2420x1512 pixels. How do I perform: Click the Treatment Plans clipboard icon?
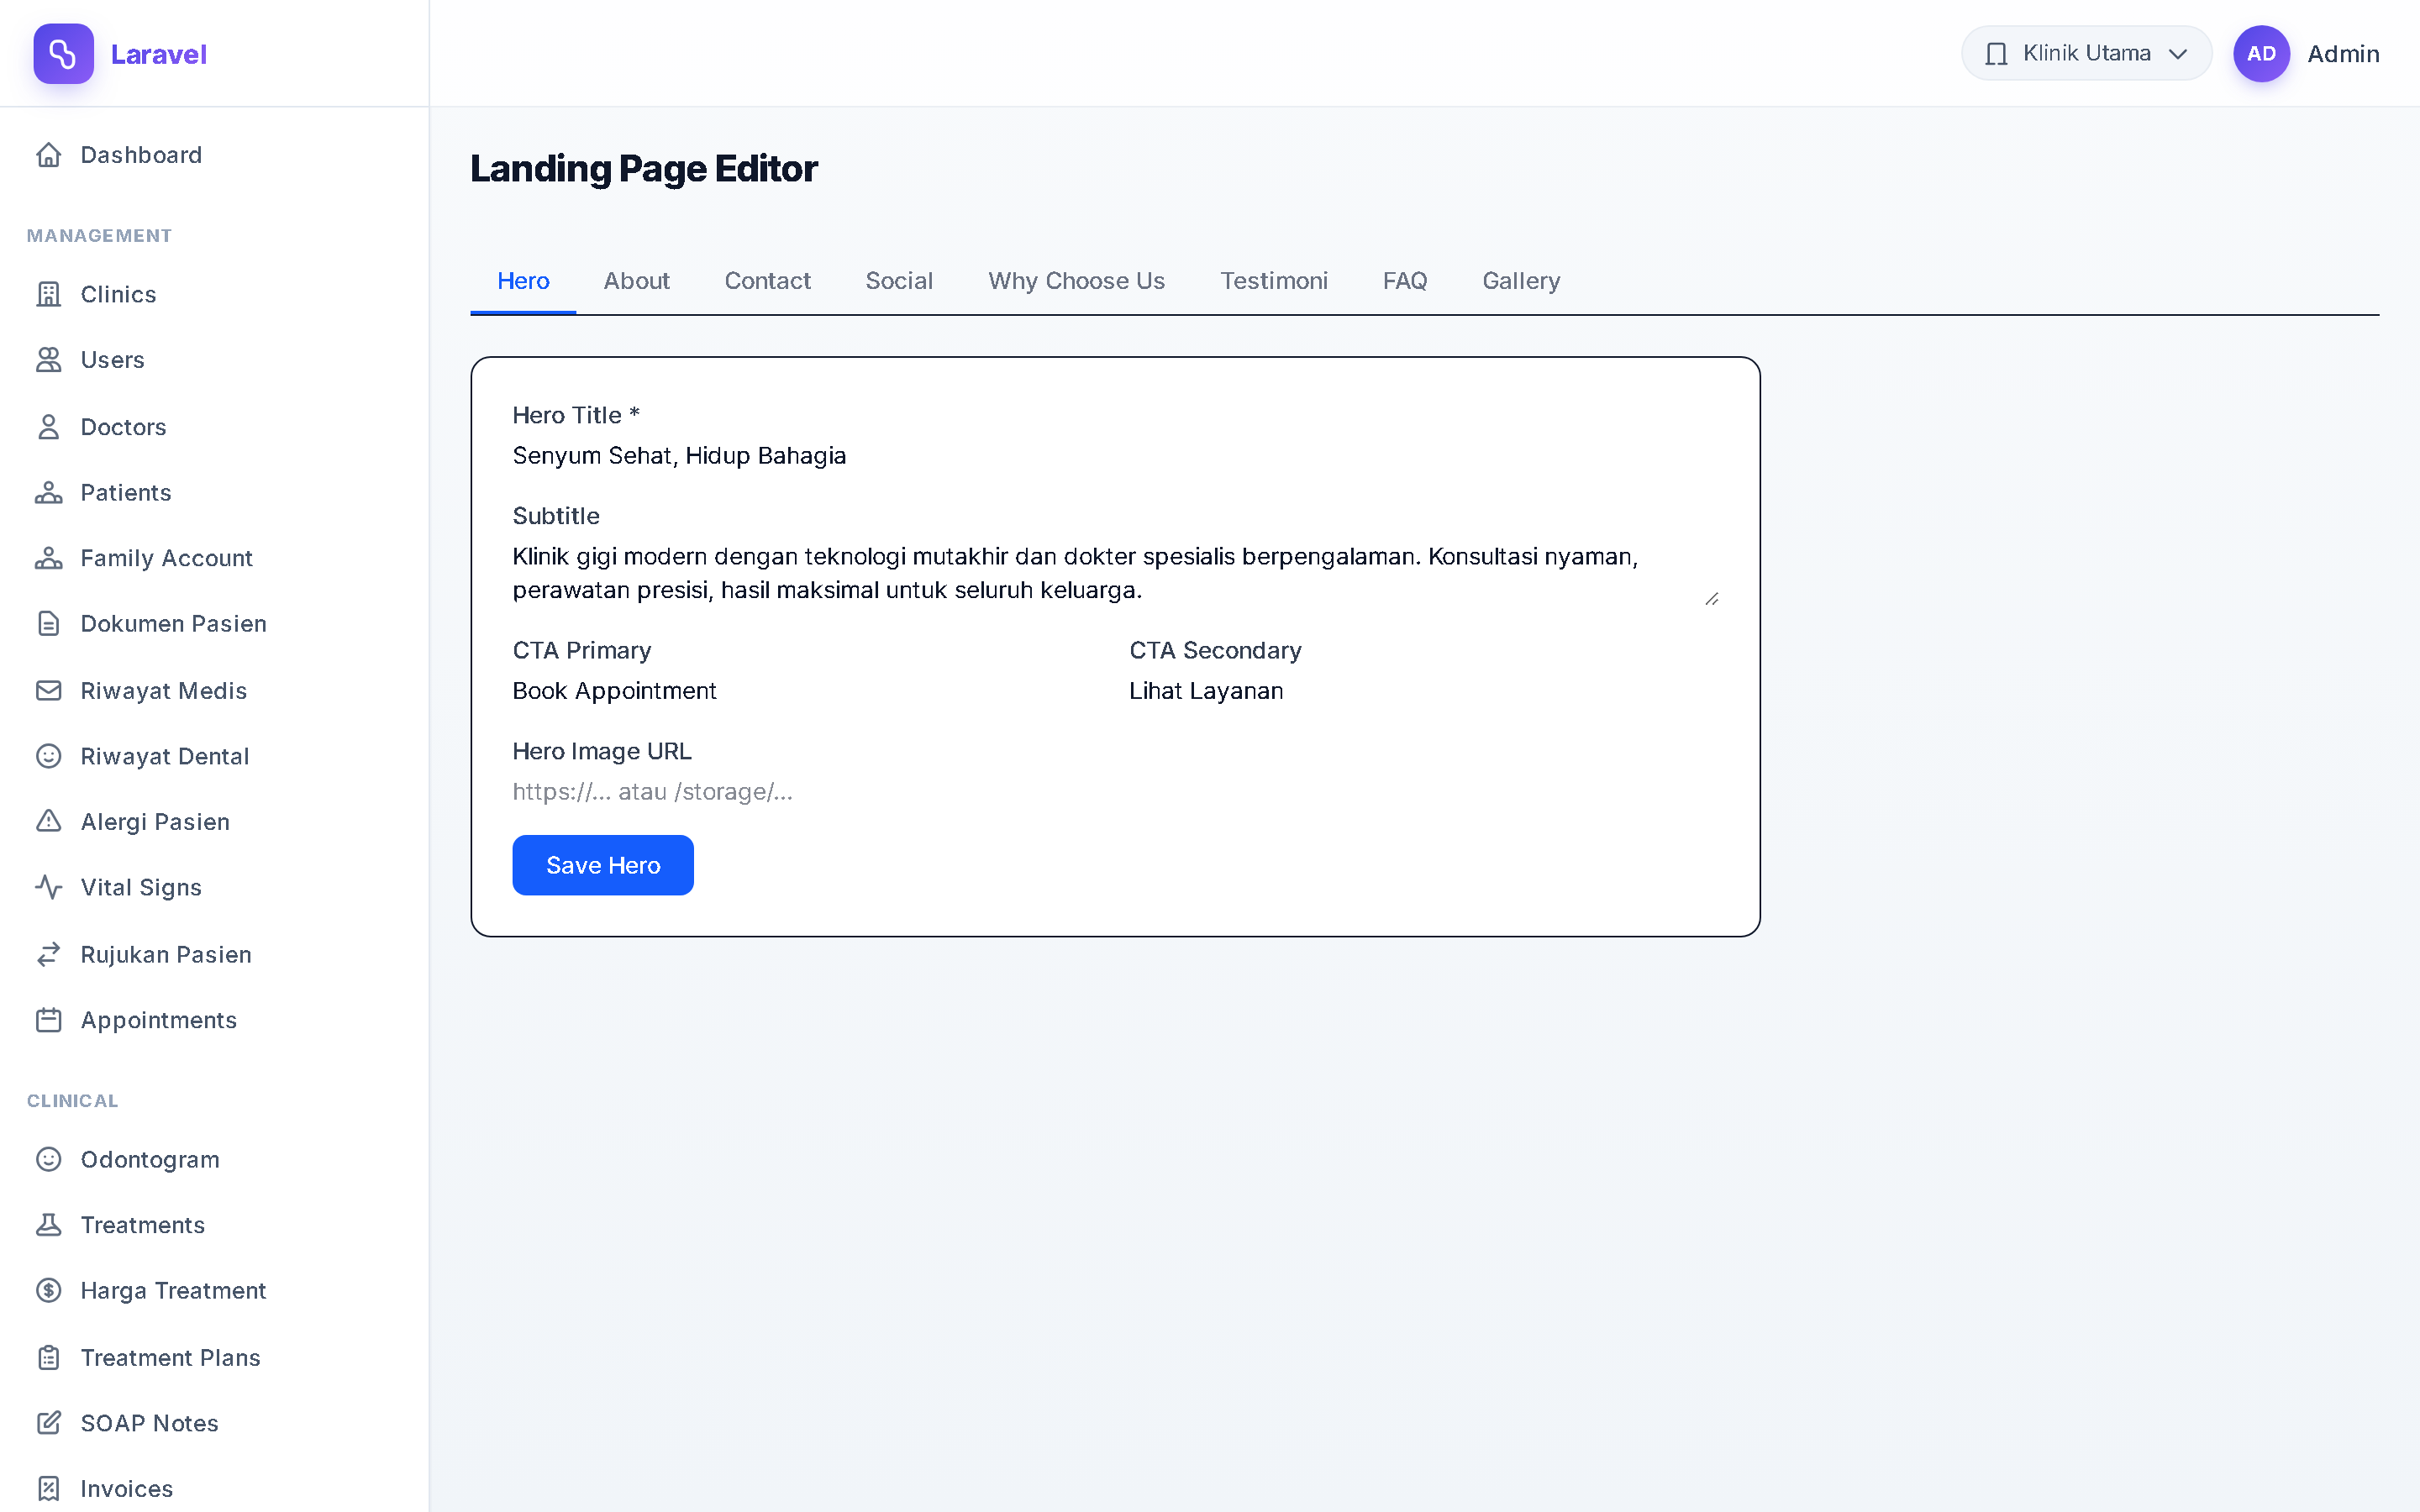click(x=49, y=1358)
